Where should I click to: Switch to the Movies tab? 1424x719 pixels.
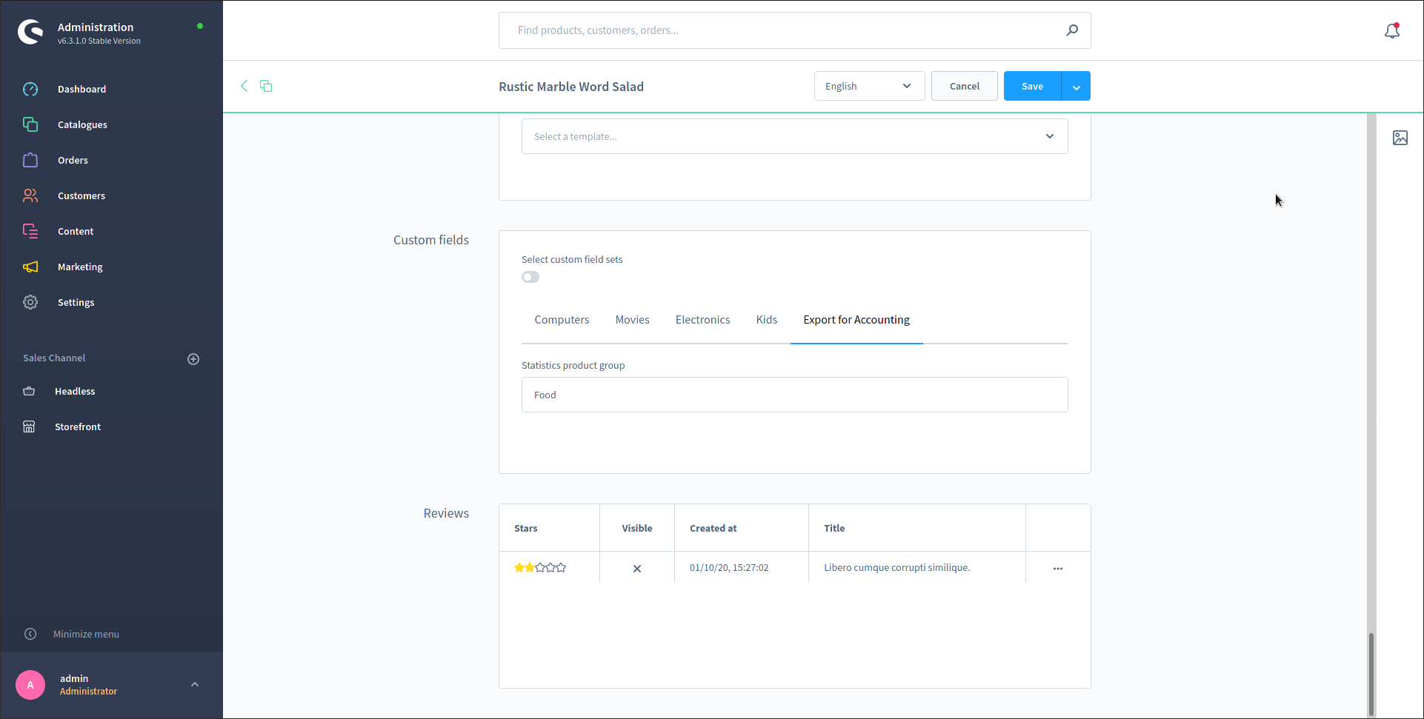[x=632, y=320]
